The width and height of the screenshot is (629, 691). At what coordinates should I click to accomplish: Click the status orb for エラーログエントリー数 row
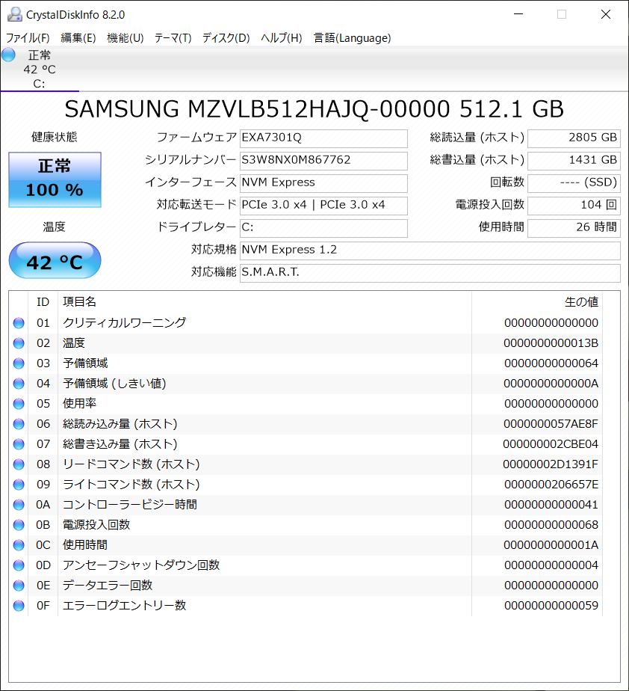coord(19,606)
